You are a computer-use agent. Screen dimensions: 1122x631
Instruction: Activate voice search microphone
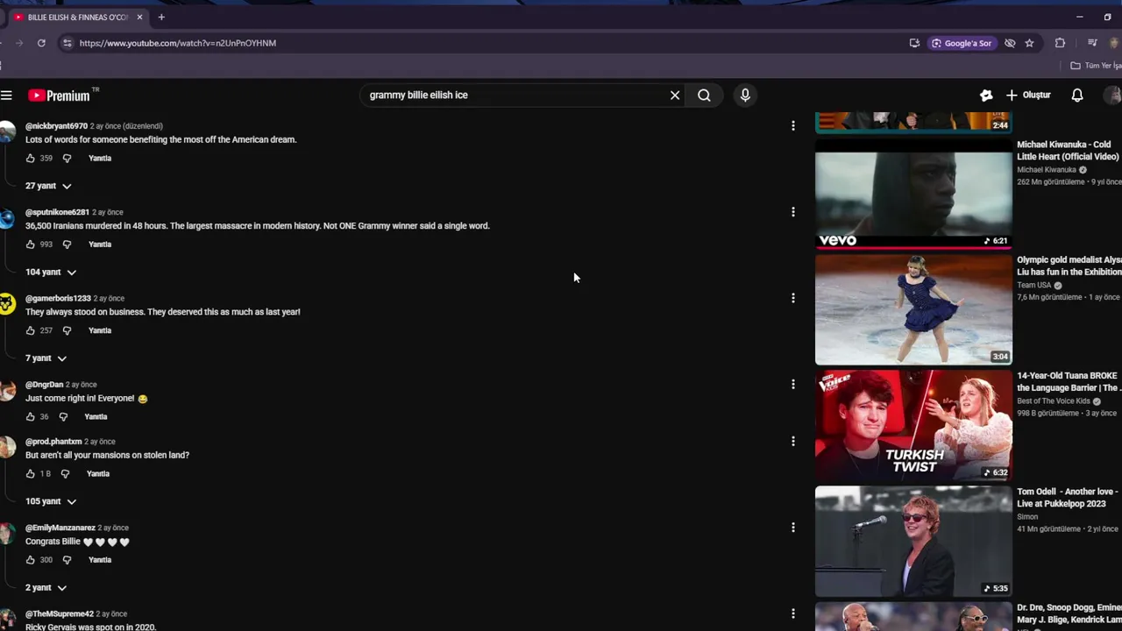point(745,95)
